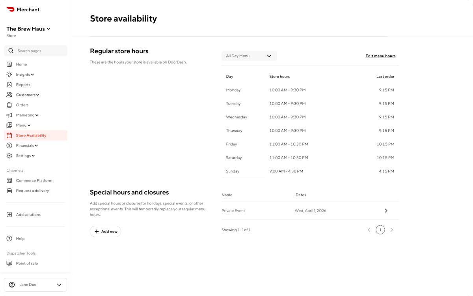Open the Private Event closure details

tap(386, 210)
